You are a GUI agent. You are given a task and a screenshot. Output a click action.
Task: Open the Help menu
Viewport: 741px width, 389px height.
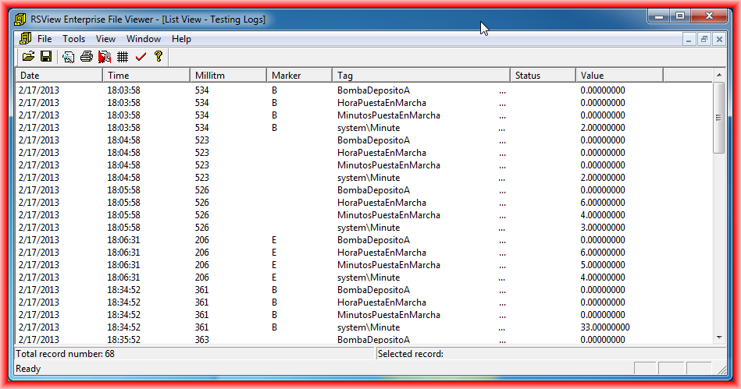(x=181, y=39)
